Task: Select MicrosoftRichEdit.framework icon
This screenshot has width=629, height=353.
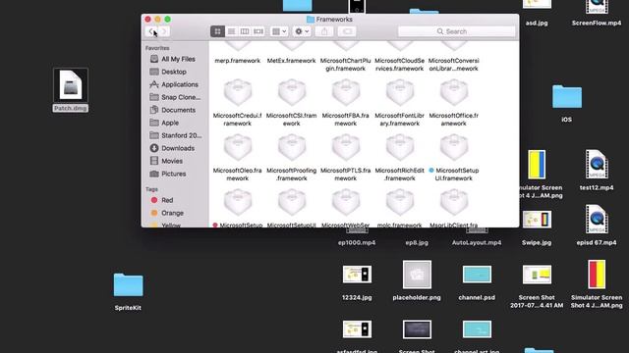Action: click(400, 147)
